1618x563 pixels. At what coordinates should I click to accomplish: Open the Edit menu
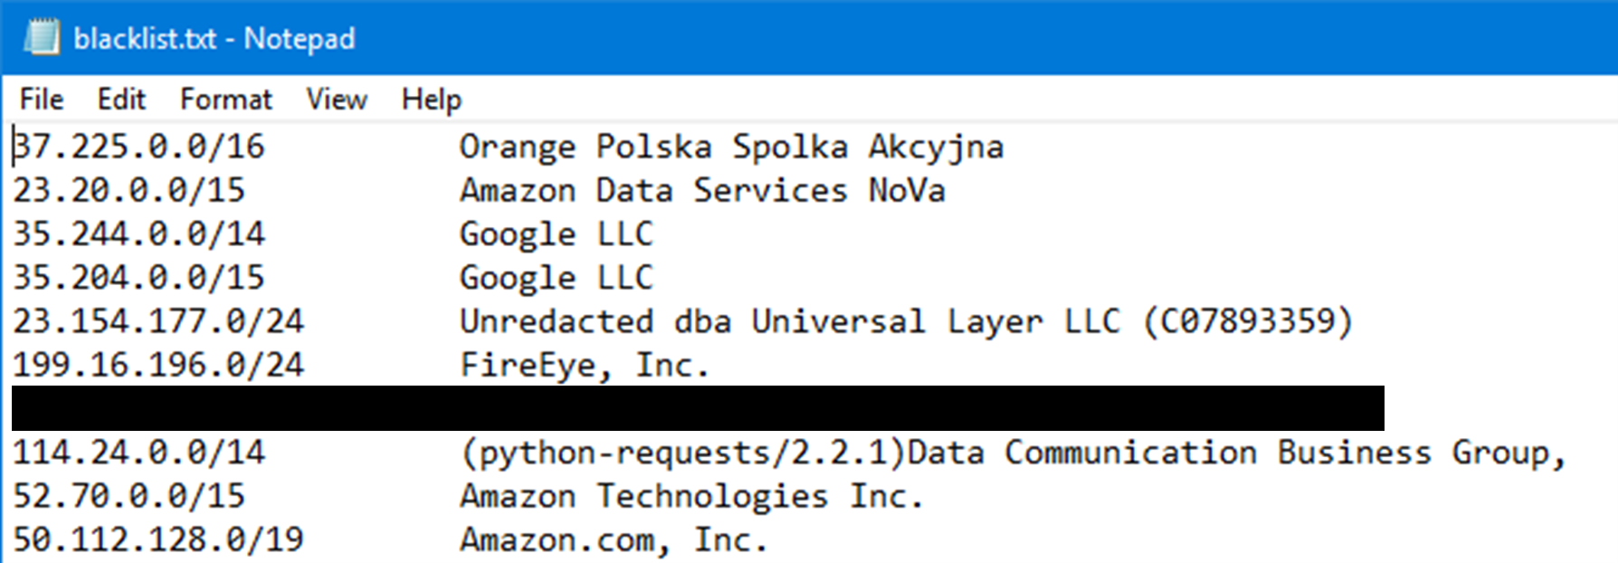pyautogui.click(x=121, y=99)
